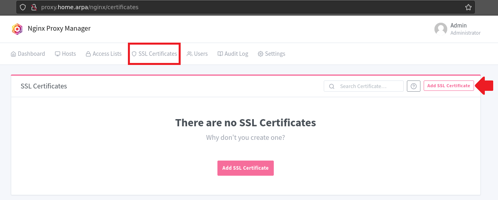Open the Hosts menu
The width and height of the screenshot is (498, 200).
tap(66, 54)
